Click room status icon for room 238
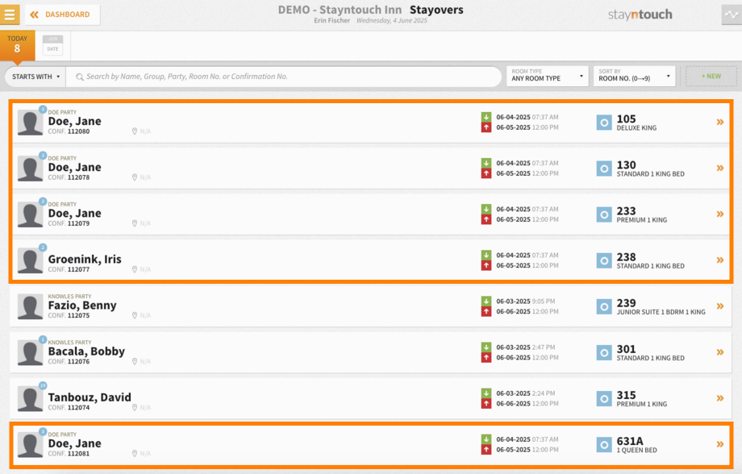Image resolution: width=742 pixels, height=474 pixels. [604, 260]
